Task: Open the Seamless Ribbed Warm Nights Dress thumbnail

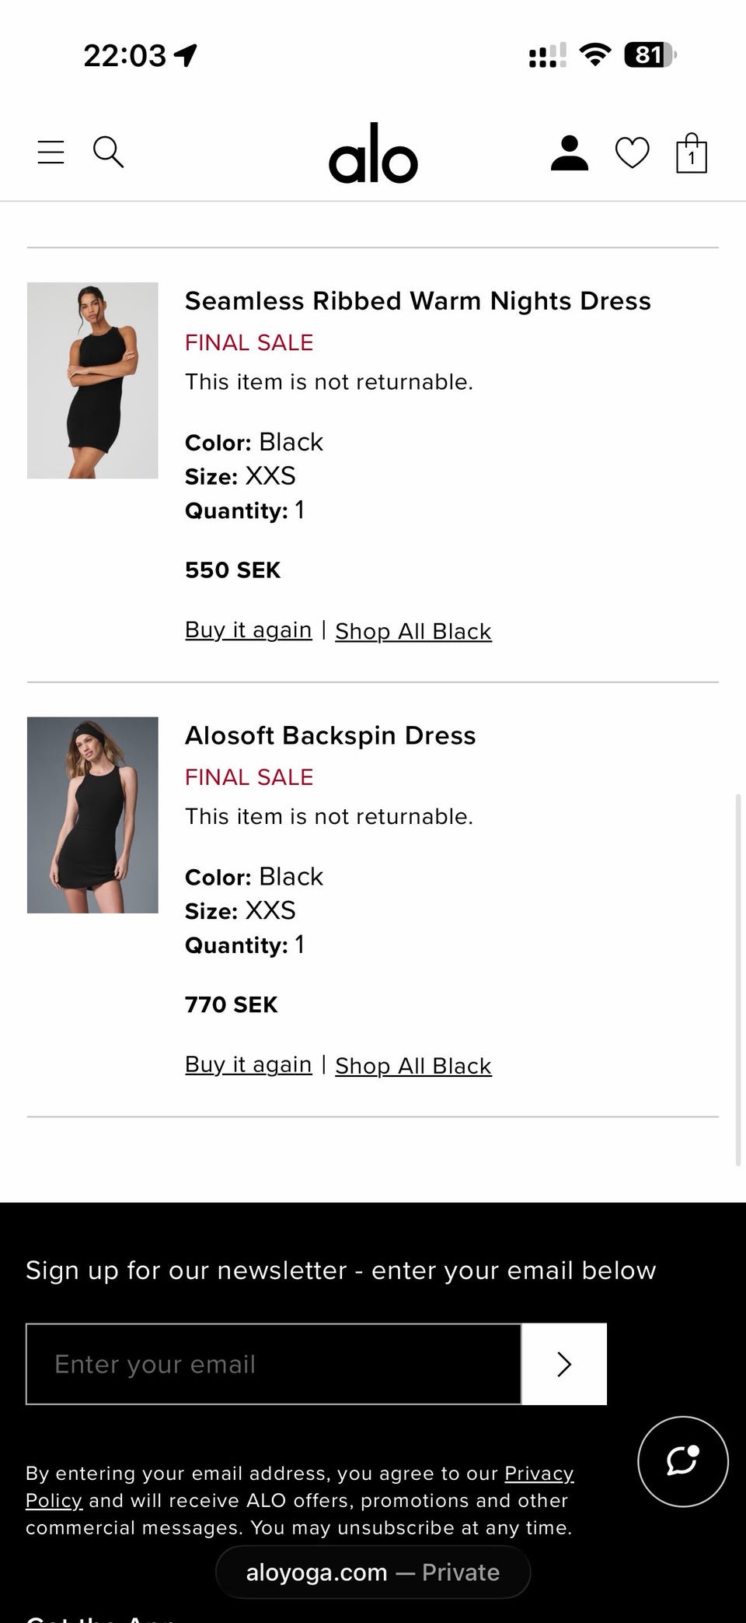Action: [x=92, y=380]
